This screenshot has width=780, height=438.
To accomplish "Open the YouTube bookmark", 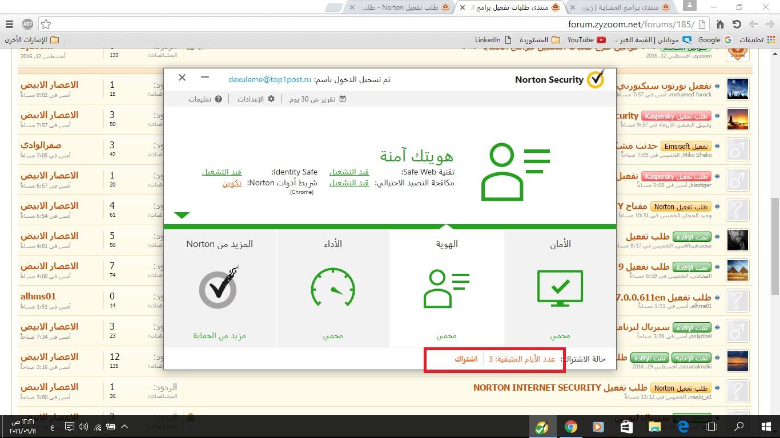I will coord(586,40).
